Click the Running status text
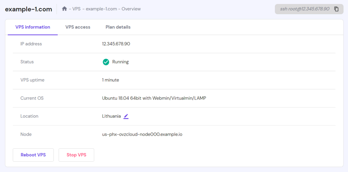This screenshot has height=172, width=348. 121,62
